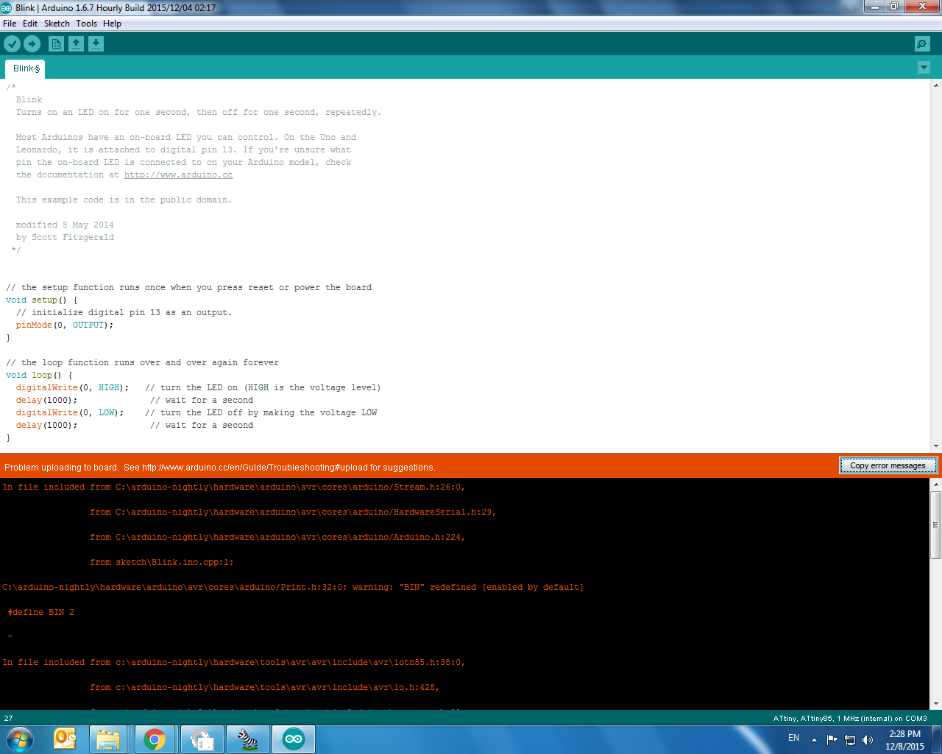Click the console line mentioning io.h:428
Screen dimensions: 942x754
click(265, 688)
